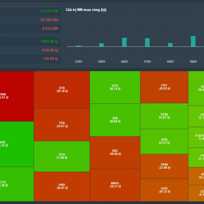Click the FRT -28.83 tỷ tile
Screen dimensions: 204x204
tap(164, 87)
